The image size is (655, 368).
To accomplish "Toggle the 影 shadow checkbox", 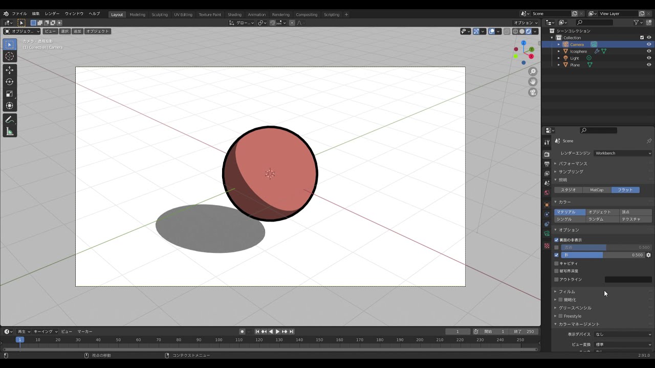I will [556, 255].
